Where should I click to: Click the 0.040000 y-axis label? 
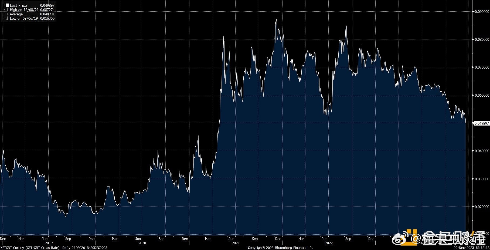tap(482, 151)
